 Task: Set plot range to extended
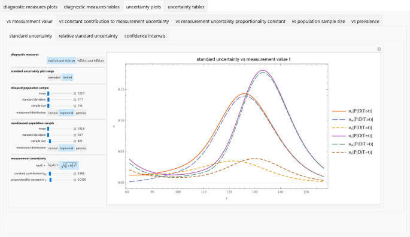tap(54, 77)
